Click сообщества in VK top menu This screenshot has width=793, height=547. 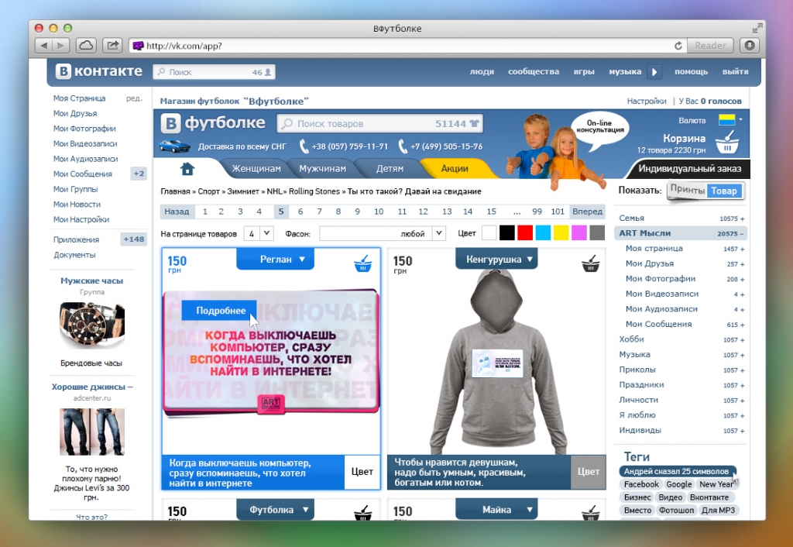[534, 72]
